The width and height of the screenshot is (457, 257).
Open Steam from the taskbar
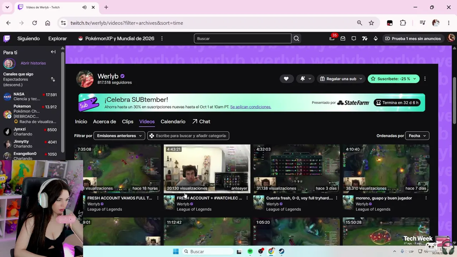[x=282, y=251]
